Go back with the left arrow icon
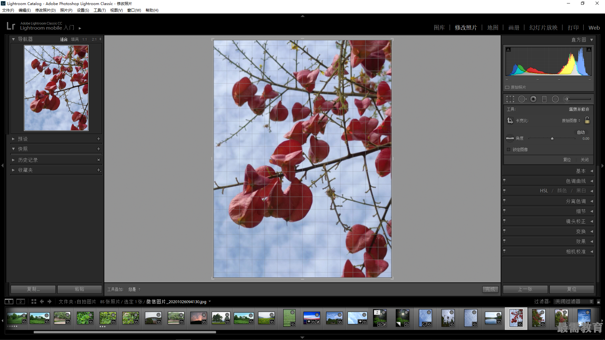Image resolution: width=605 pixels, height=340 pixels. (42, 302)
